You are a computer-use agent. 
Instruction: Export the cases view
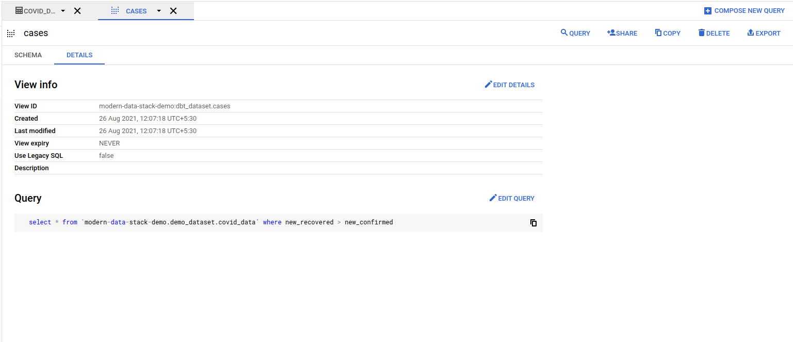[x=764, y=33]
